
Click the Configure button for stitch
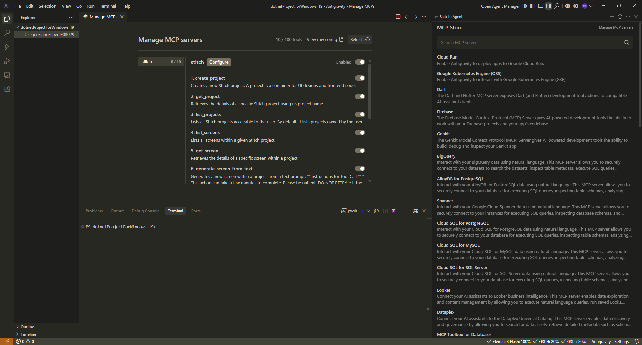219,62
